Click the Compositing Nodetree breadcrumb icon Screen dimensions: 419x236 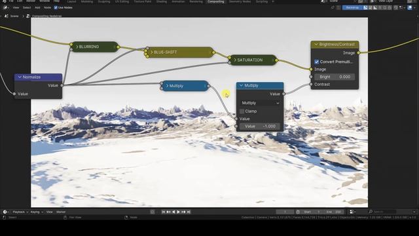[28, 16]
